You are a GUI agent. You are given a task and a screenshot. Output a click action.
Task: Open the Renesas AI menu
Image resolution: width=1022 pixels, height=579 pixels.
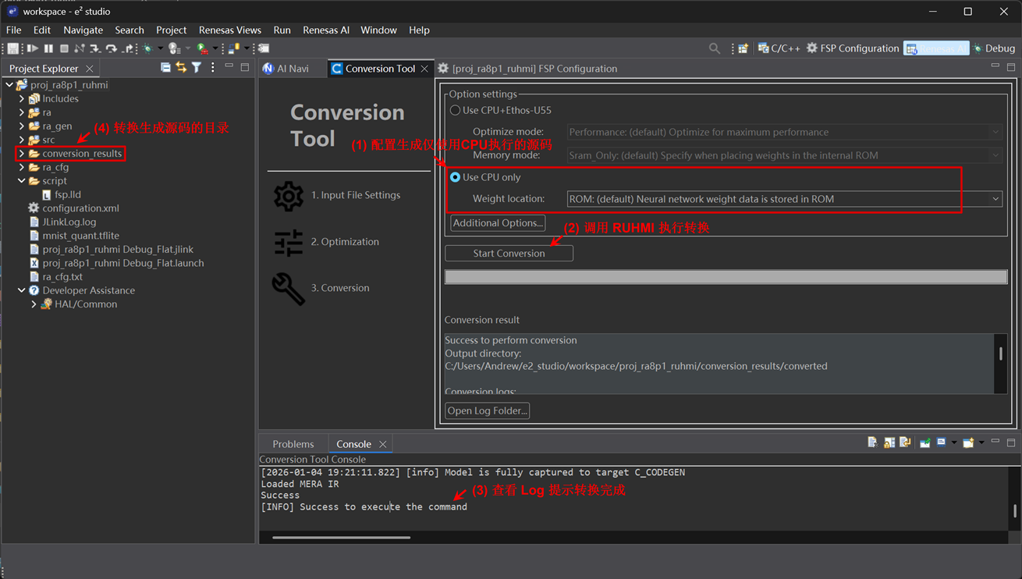click(x=326, y=30)
